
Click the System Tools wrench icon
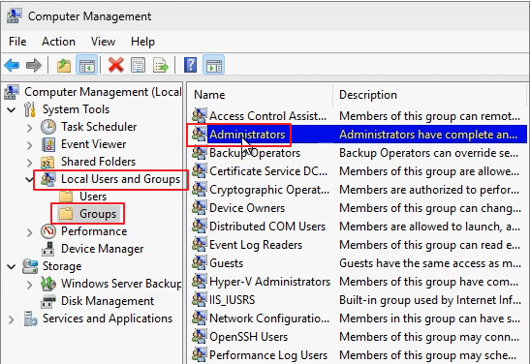tap(30, 109)
